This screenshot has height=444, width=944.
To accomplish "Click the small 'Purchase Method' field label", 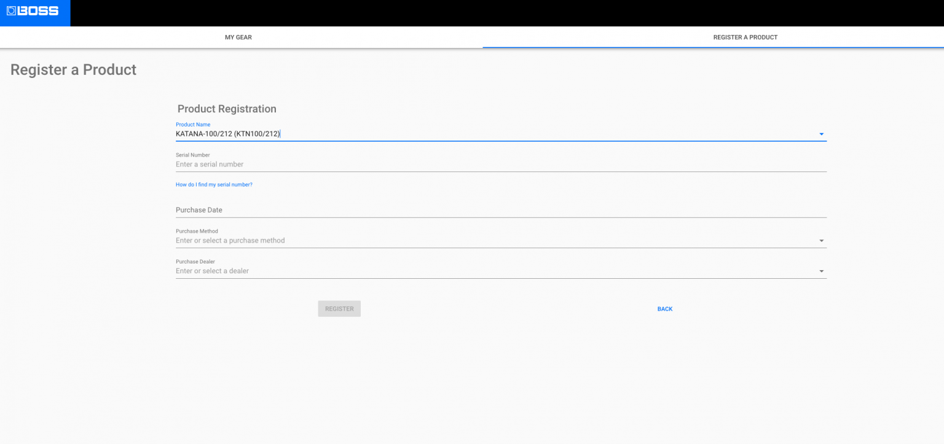I will (197, 232).
